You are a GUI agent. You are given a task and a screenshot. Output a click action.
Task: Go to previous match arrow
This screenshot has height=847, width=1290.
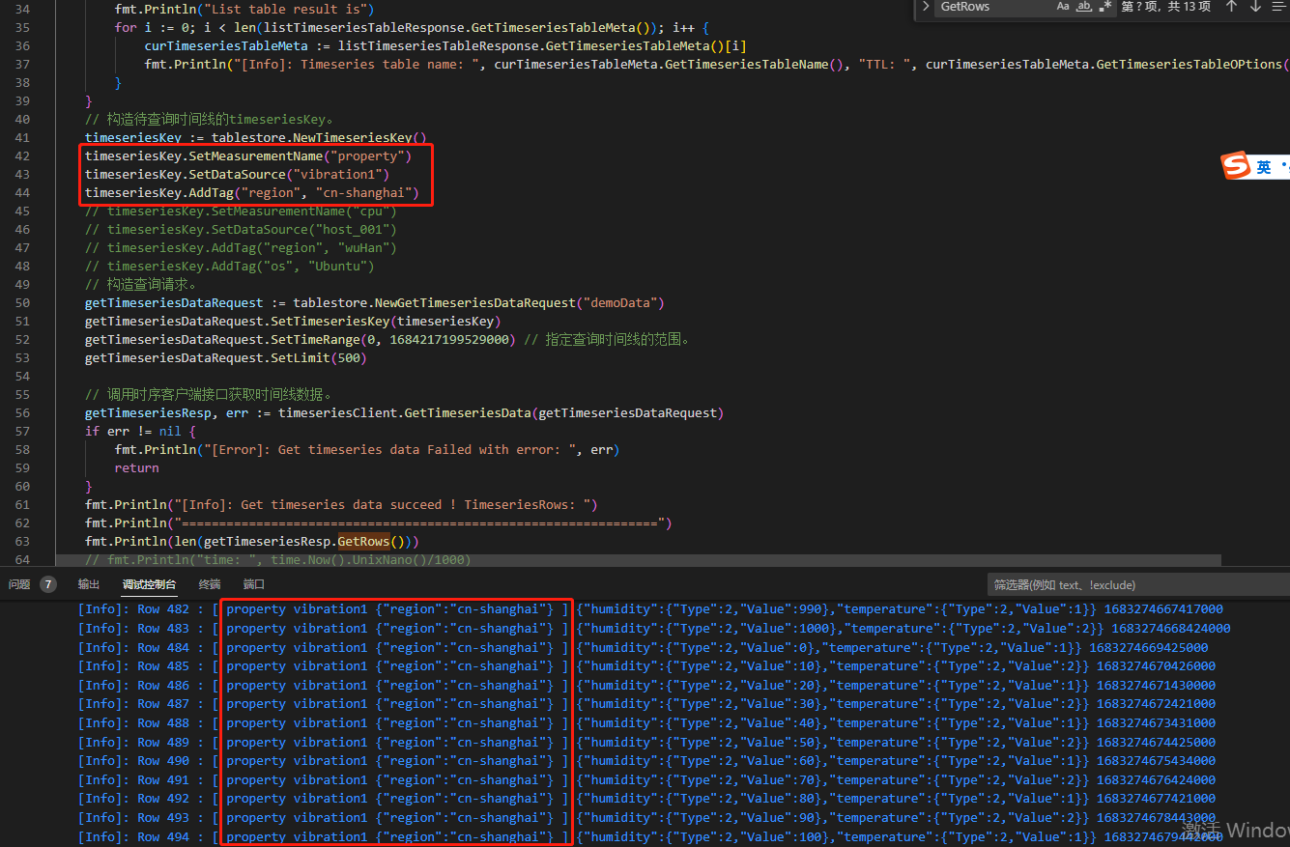click(x=1231, y=7)
